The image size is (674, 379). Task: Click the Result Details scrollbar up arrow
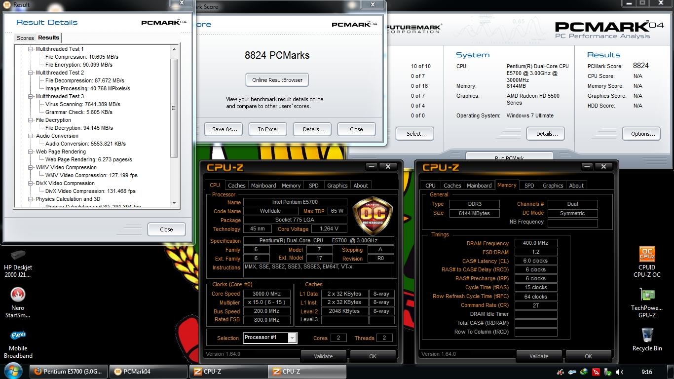click(174, 49)
